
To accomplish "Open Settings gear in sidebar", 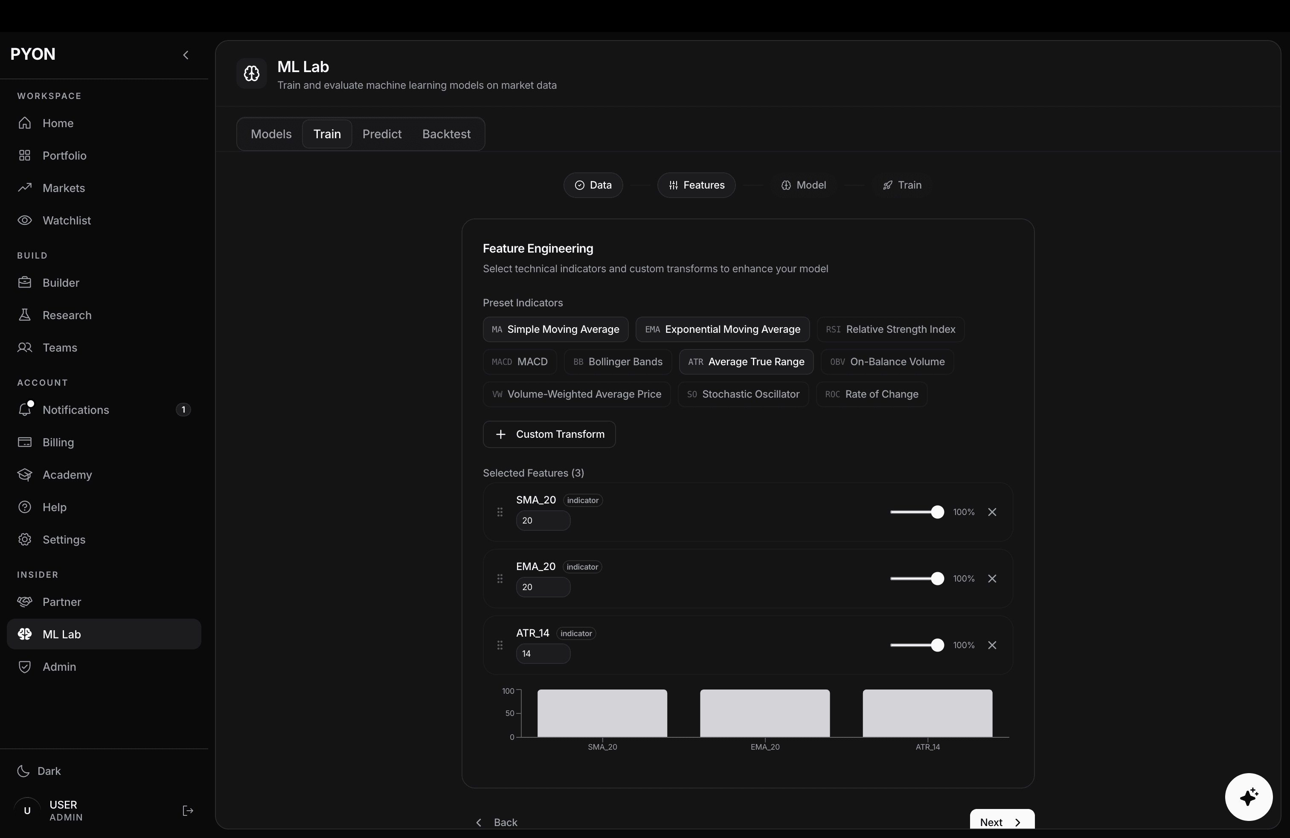I will coord(24,539).
